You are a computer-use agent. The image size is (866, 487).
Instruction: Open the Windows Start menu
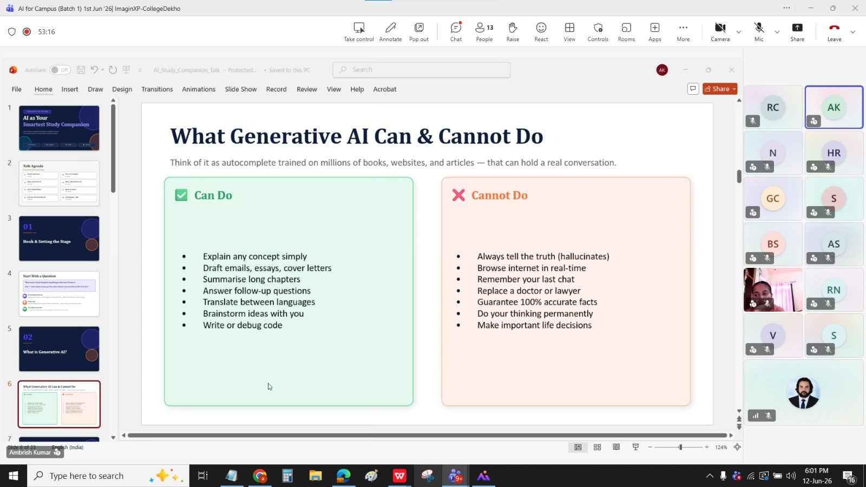point(14,476)
